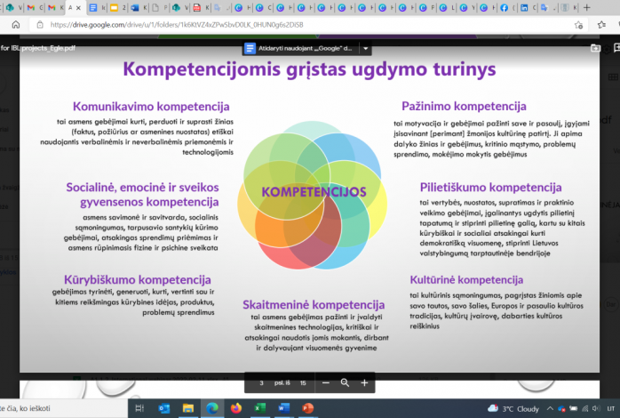
Task: Expand the open-with dropdown arrow
Action: tap(365, 48)
